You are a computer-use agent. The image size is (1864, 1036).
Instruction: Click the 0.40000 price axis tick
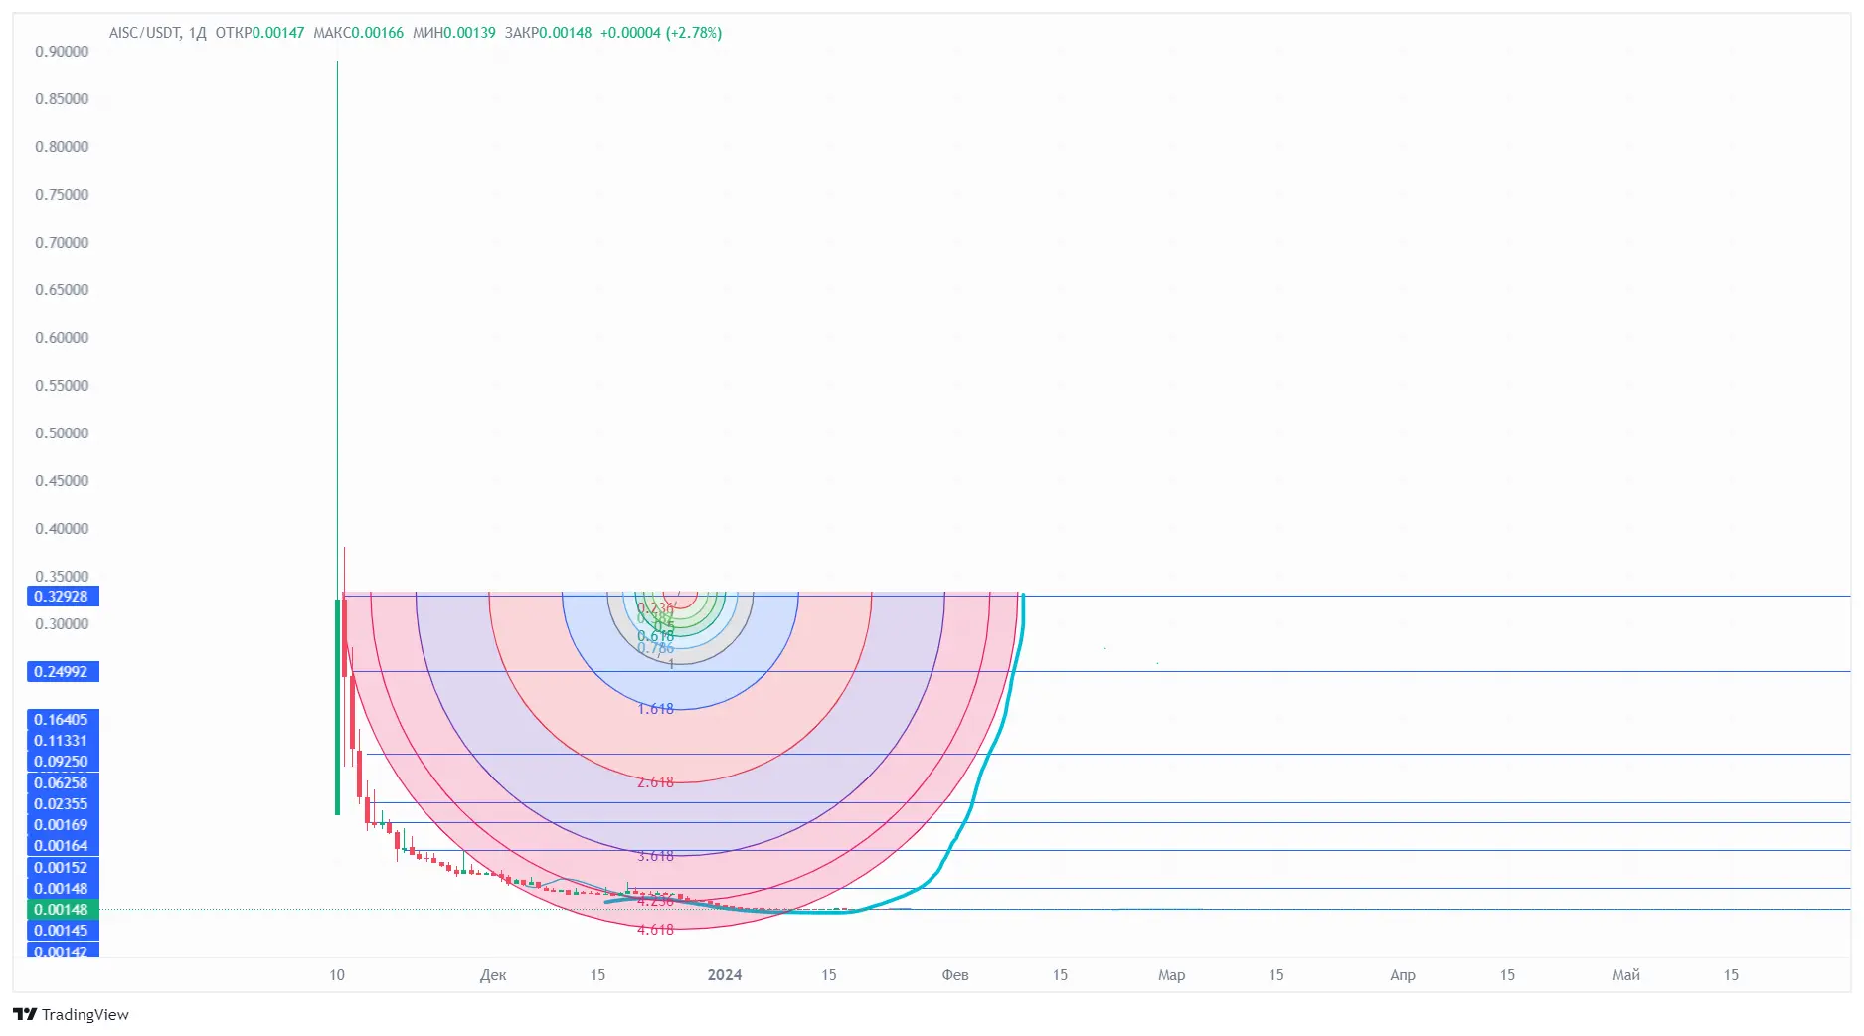(x=62, y=529)
